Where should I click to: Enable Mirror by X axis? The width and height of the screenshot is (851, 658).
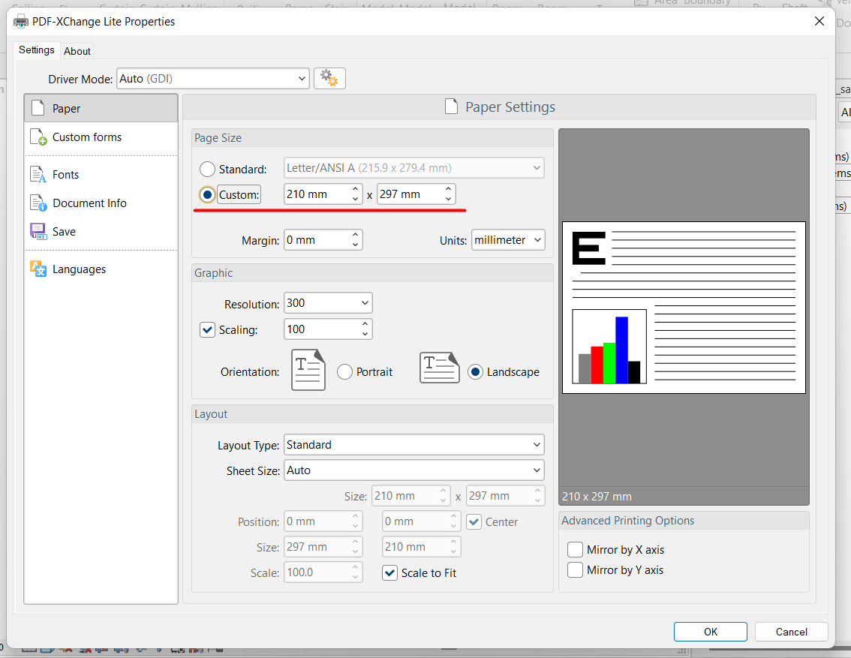[575, 549]
